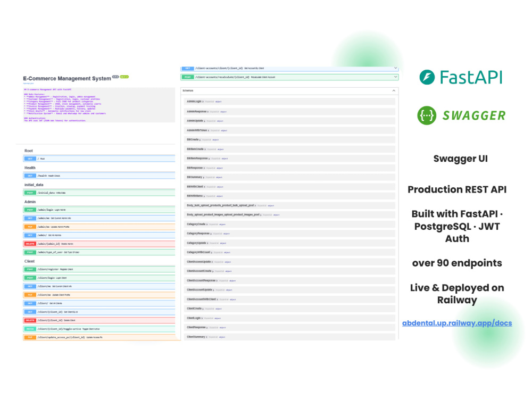
Task: Expand the POST /admin/login endpoint
Action: click(99, 210)
